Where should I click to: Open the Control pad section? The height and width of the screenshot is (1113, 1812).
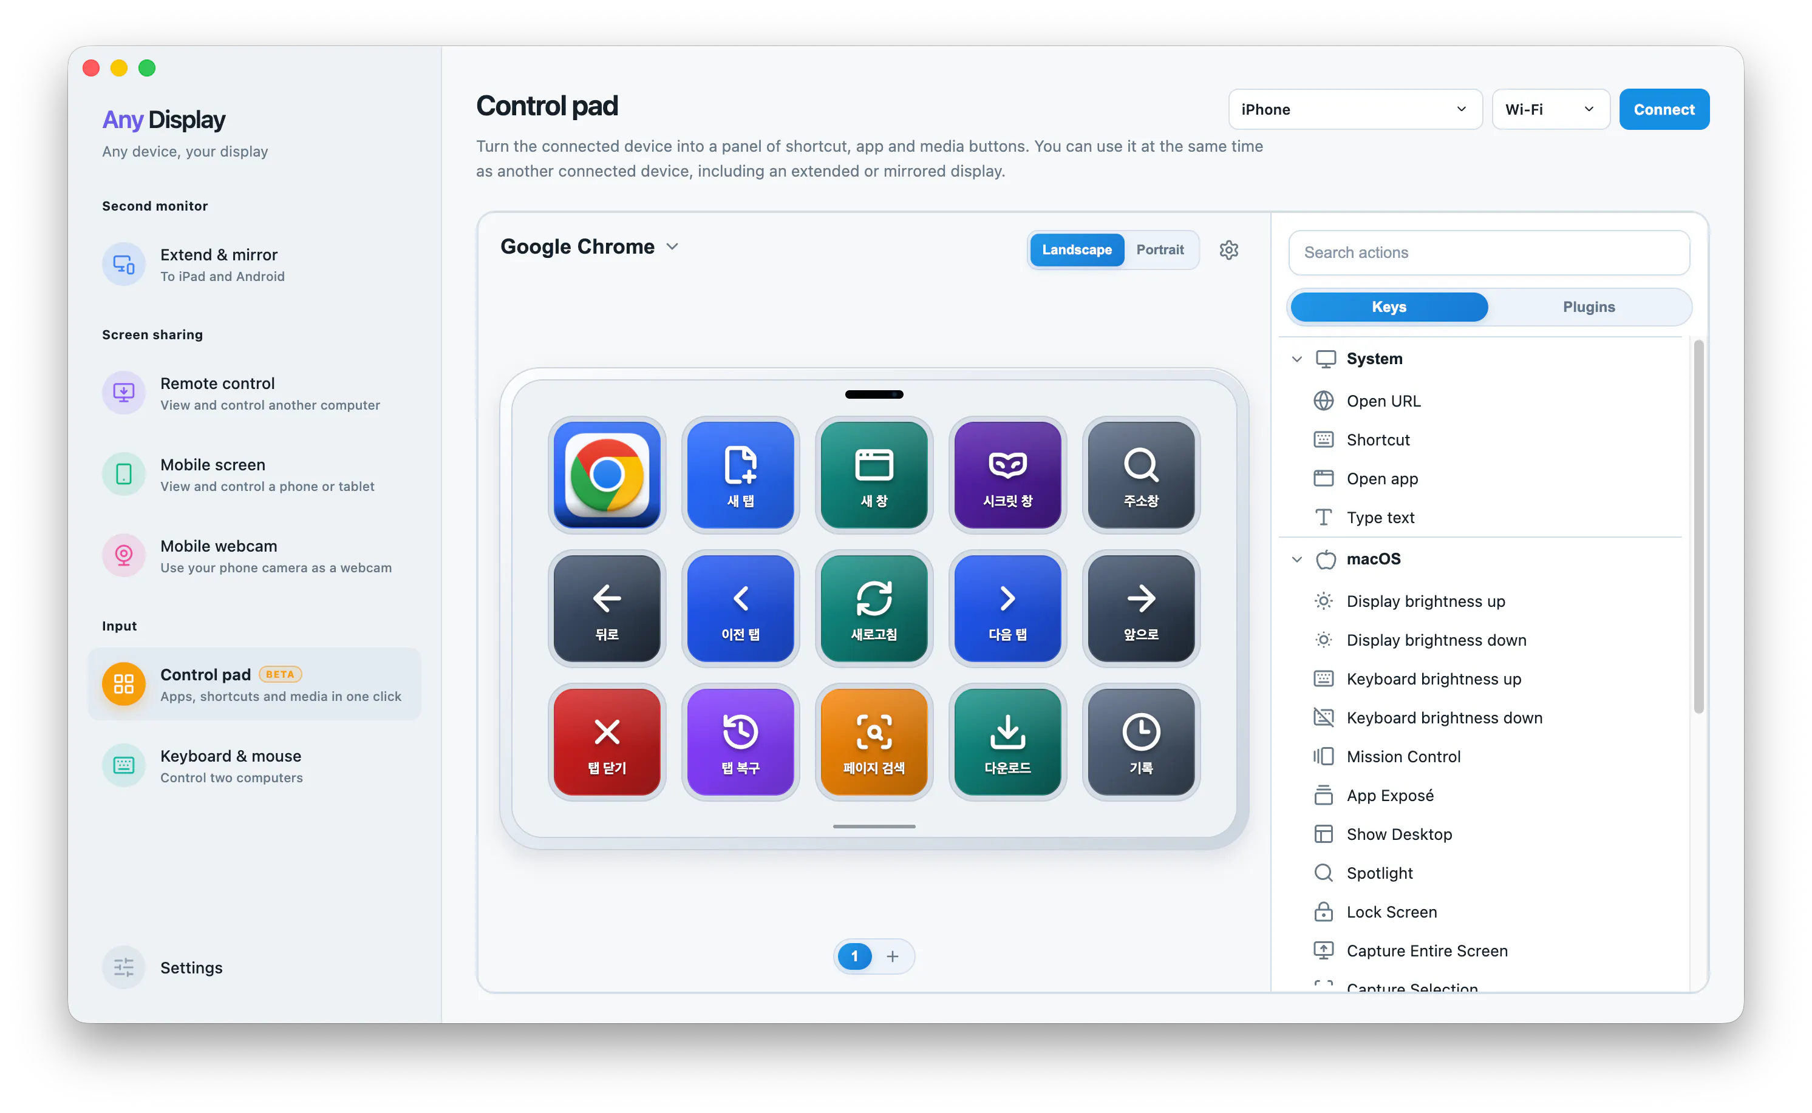click(x=254, y=684)
